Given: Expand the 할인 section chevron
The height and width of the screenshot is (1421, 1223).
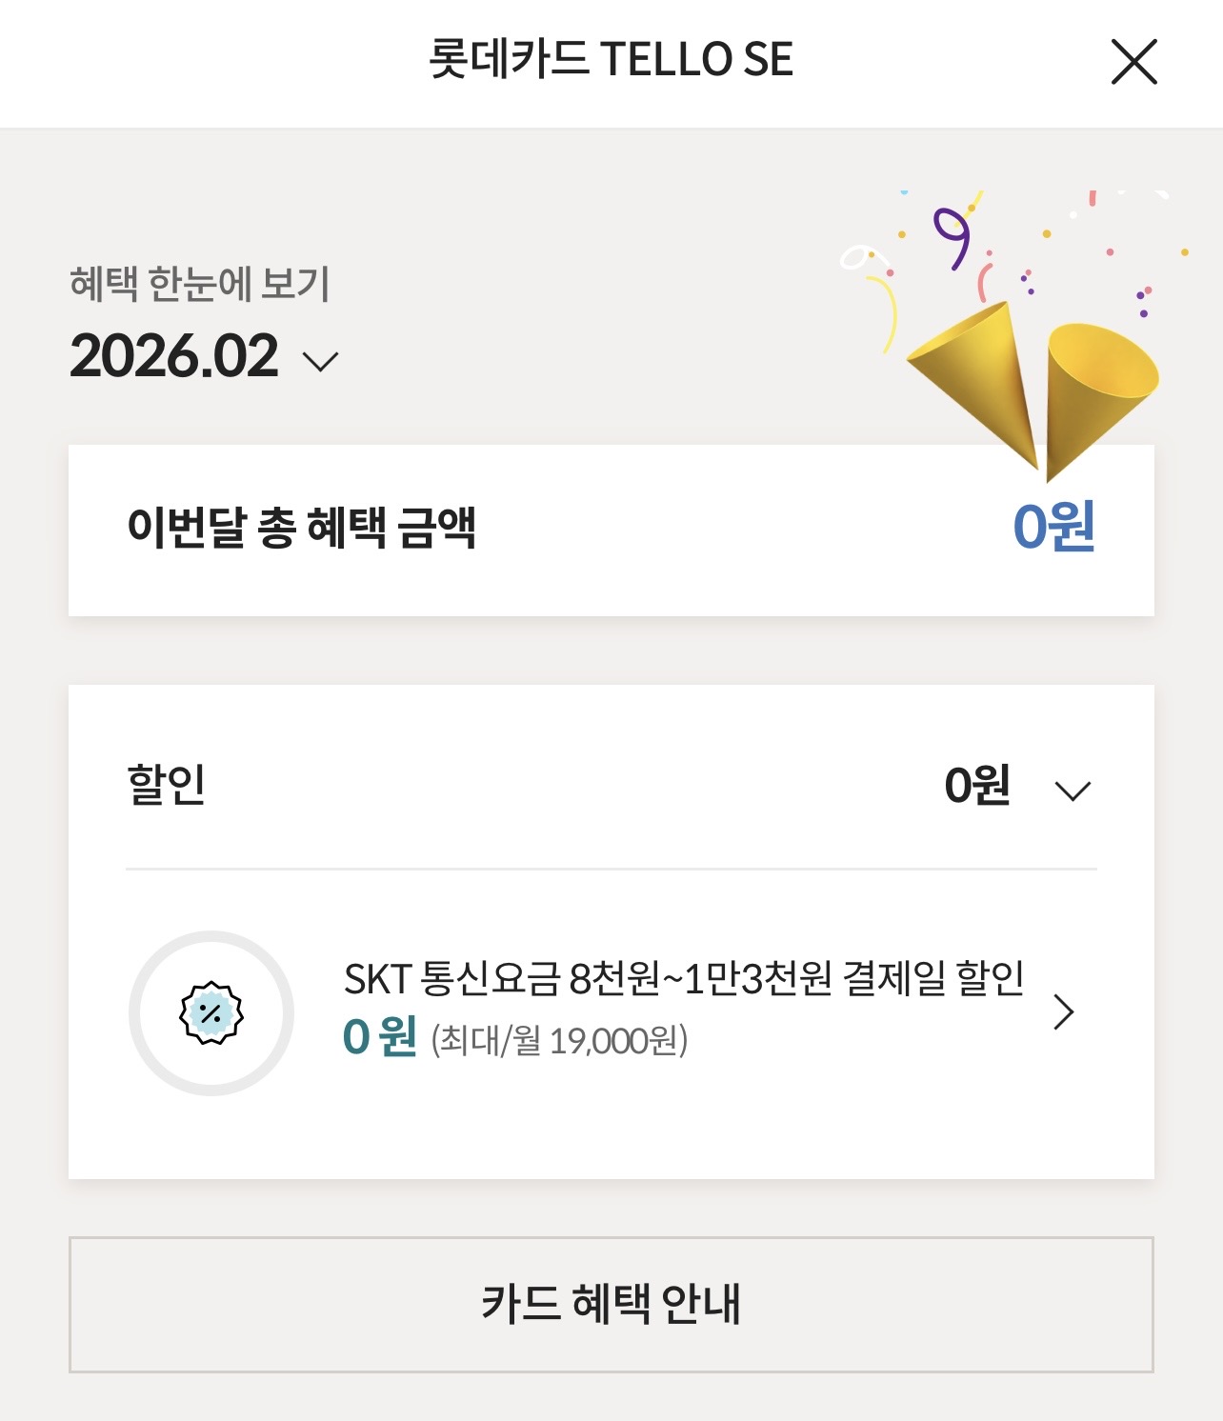Looking at the screenshot, I should pos(1073,791).
